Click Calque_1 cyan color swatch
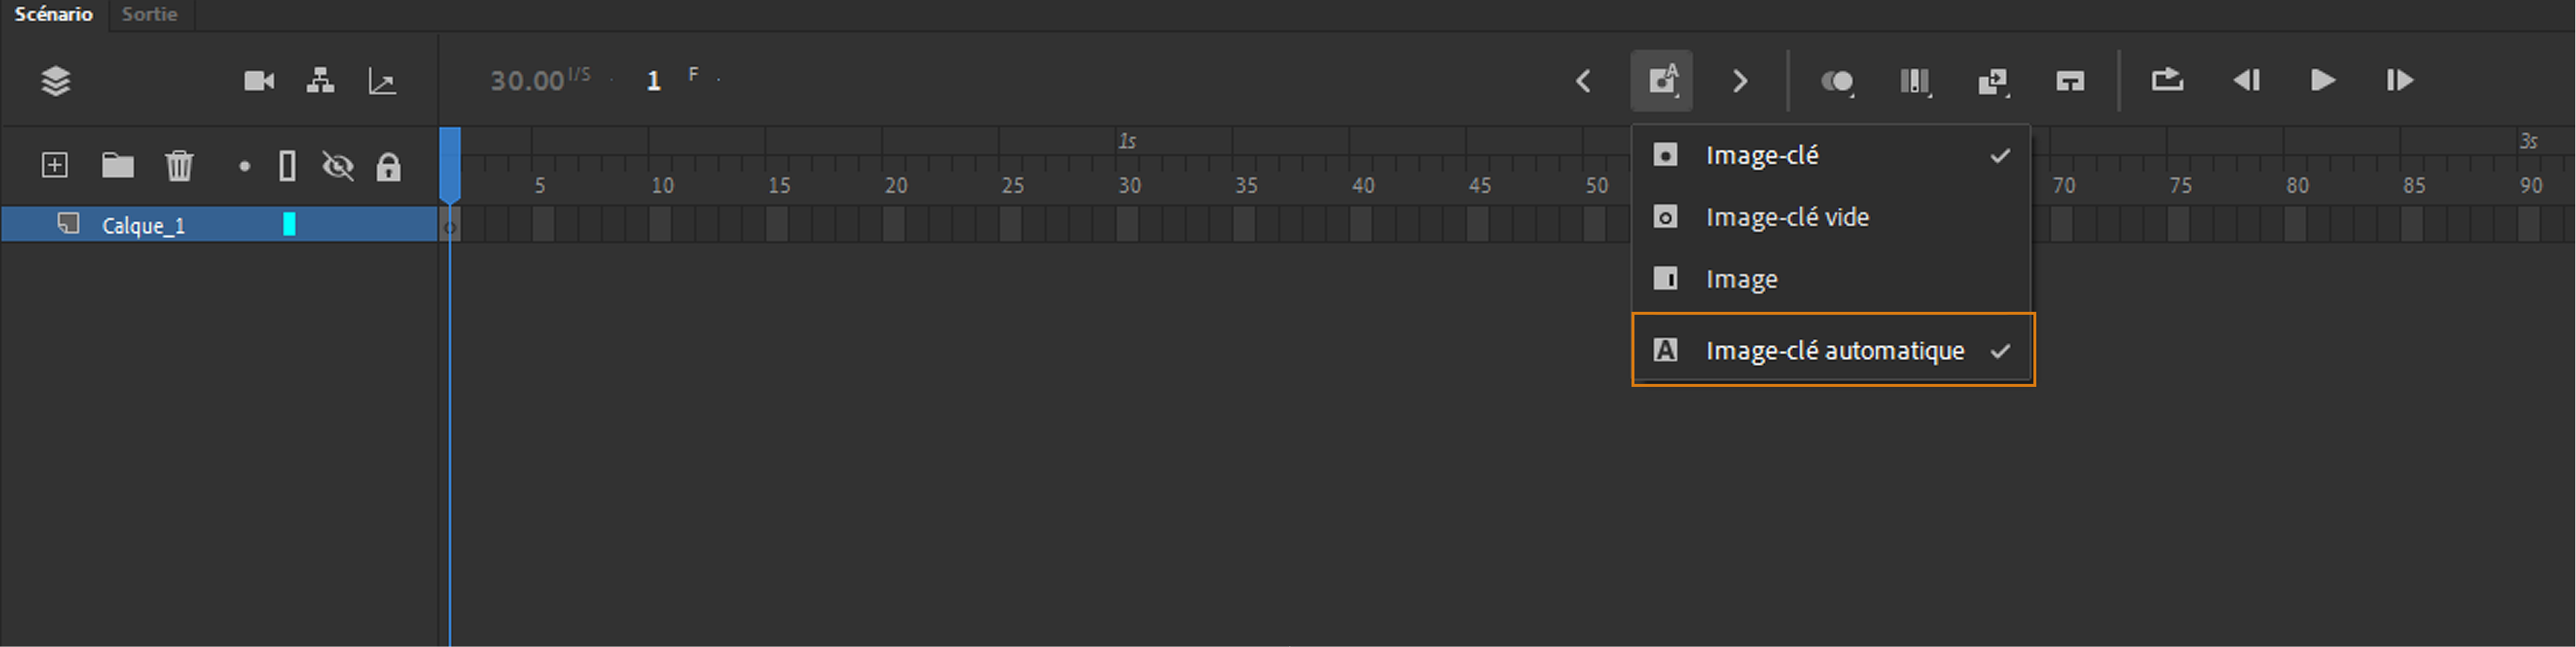The height and width of the screenshot is (647, 2576). point(289,224)
